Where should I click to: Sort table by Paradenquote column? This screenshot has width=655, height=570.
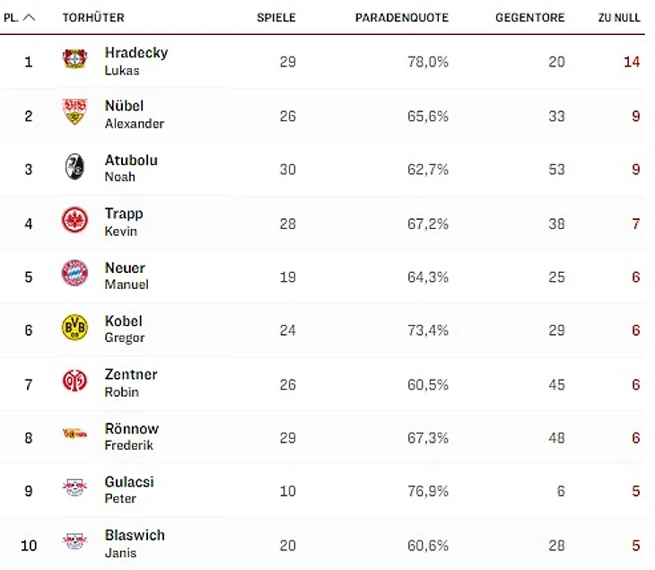tap(401, 18)
